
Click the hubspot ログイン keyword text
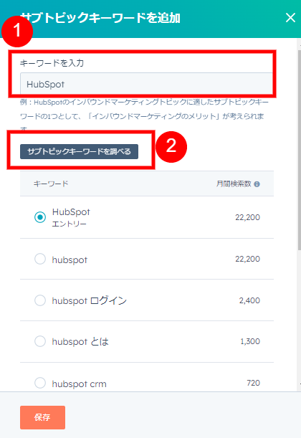click(90, 300)
